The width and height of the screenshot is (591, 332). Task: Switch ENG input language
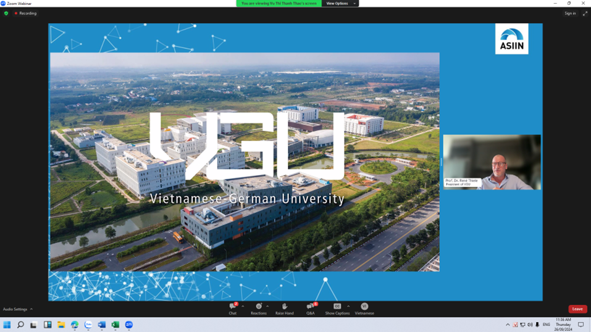pos(546,325)
